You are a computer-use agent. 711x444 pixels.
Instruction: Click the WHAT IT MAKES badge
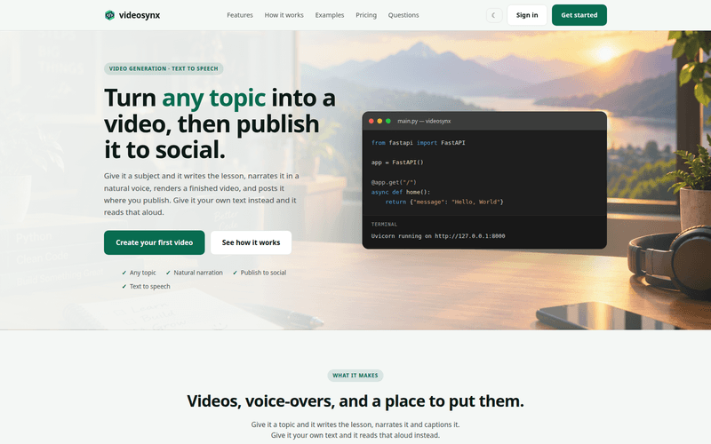point(355,375)
